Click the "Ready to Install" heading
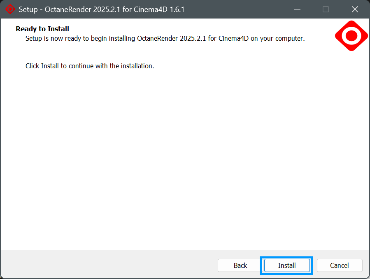 point(42,29)
